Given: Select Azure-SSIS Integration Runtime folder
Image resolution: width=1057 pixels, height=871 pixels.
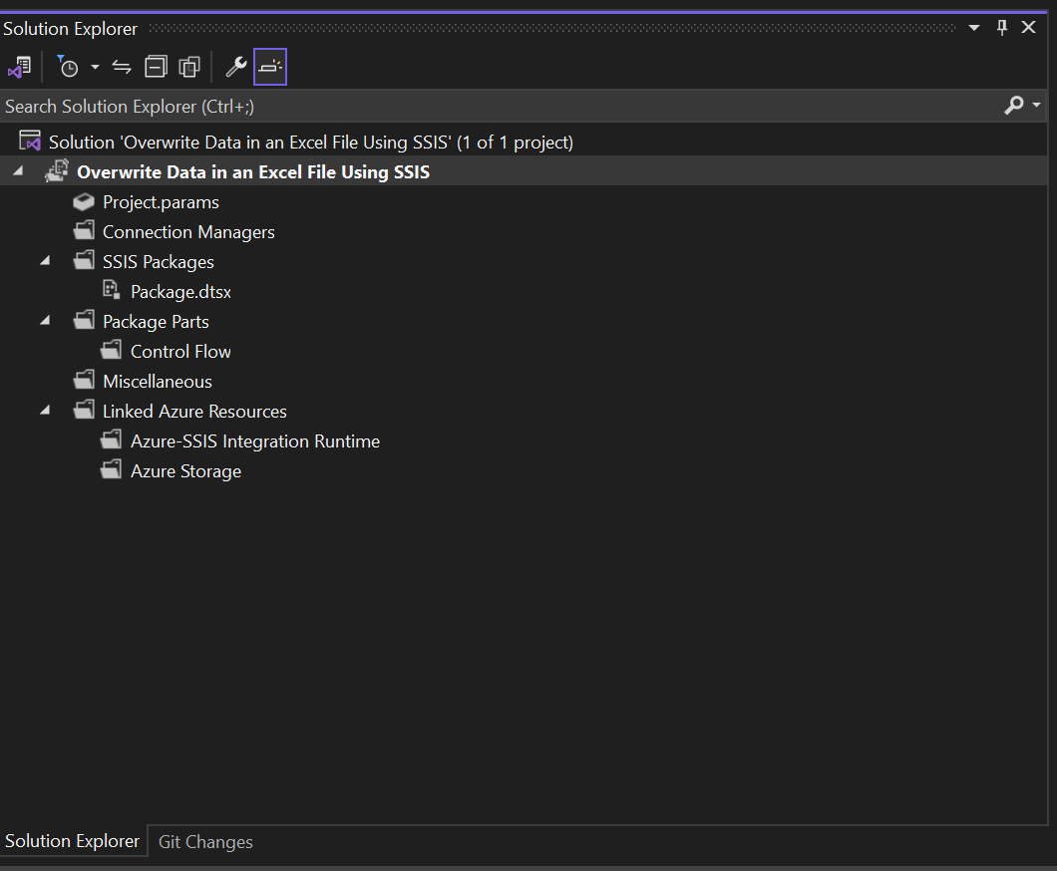Looking at the screenshot, I should 255,441.
